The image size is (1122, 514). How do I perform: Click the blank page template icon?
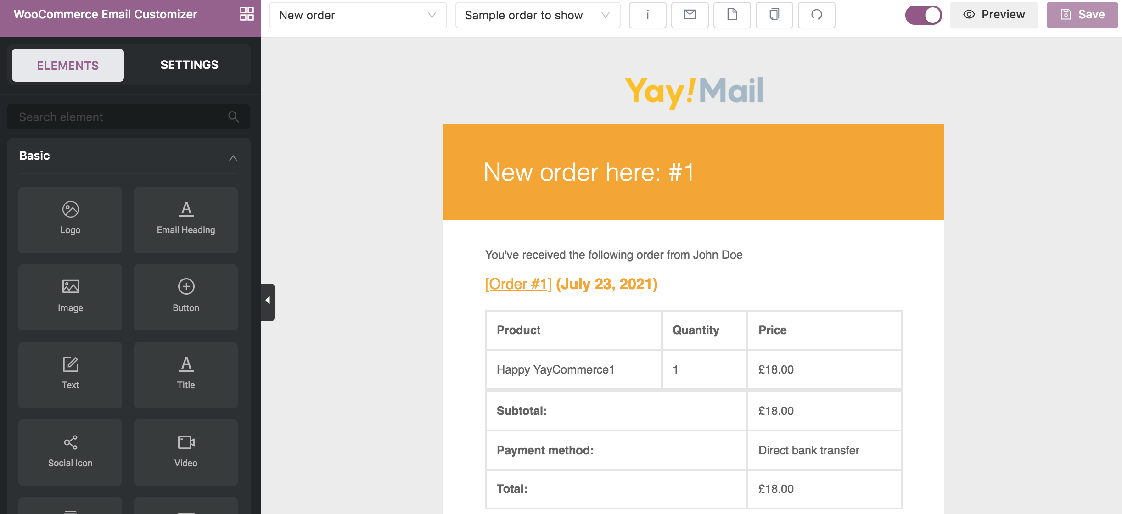coord(732,15)
